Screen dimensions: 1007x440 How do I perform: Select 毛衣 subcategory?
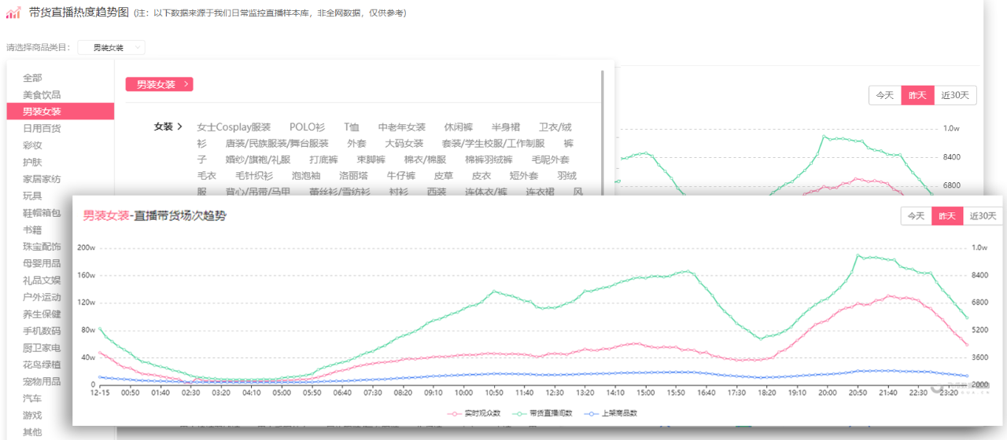click(x=207, y=176)
